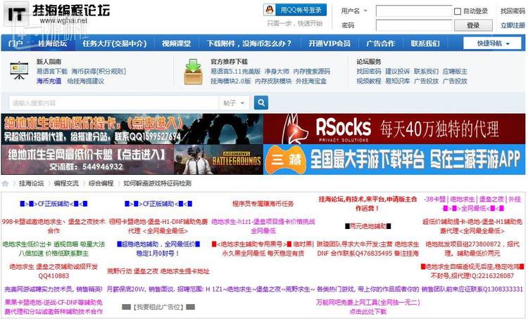Click the QQ penguin login icon
This screenshot has width=528, height=321.
point(270,10)
